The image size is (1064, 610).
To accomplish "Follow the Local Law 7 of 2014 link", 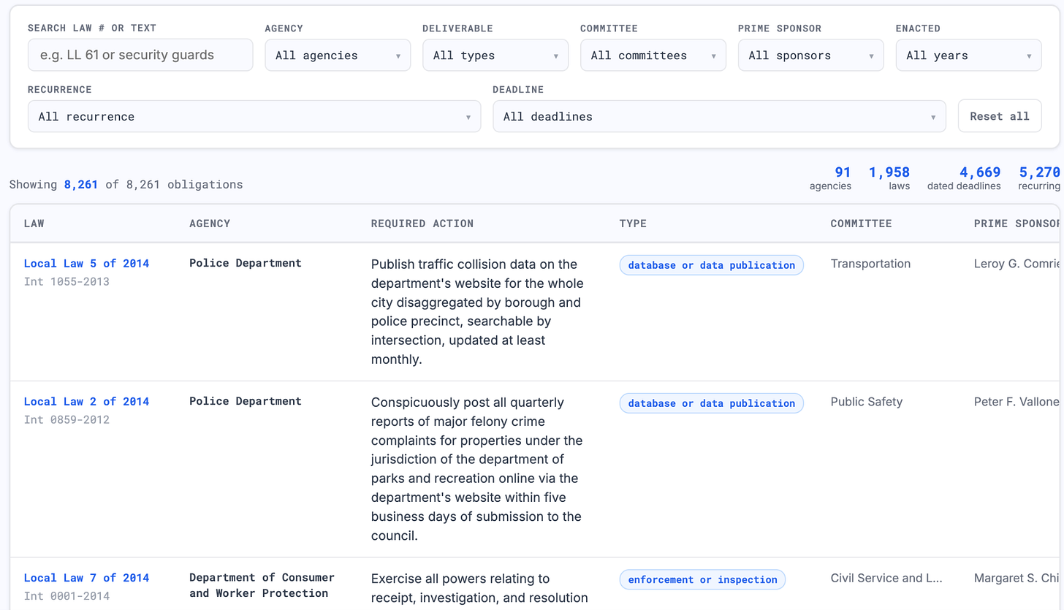I will (x=86, y=577).
